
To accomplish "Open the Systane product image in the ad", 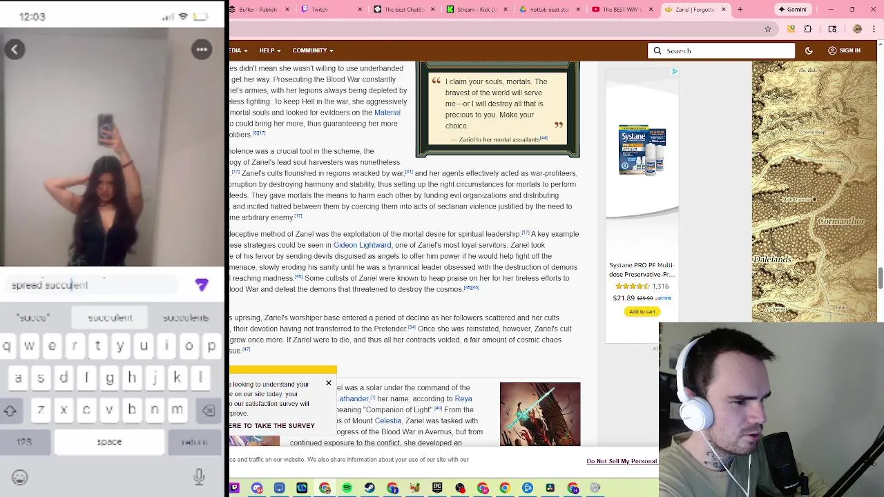I will pyautogui.click(x=642, y=149).
